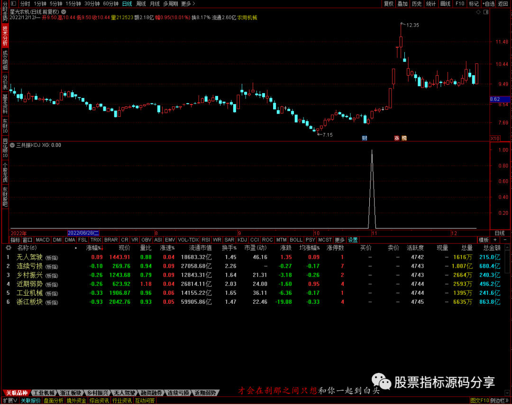The image size is (512, 405).
Task: Select the TRIX indicator
Action: [x=96, y=240]
